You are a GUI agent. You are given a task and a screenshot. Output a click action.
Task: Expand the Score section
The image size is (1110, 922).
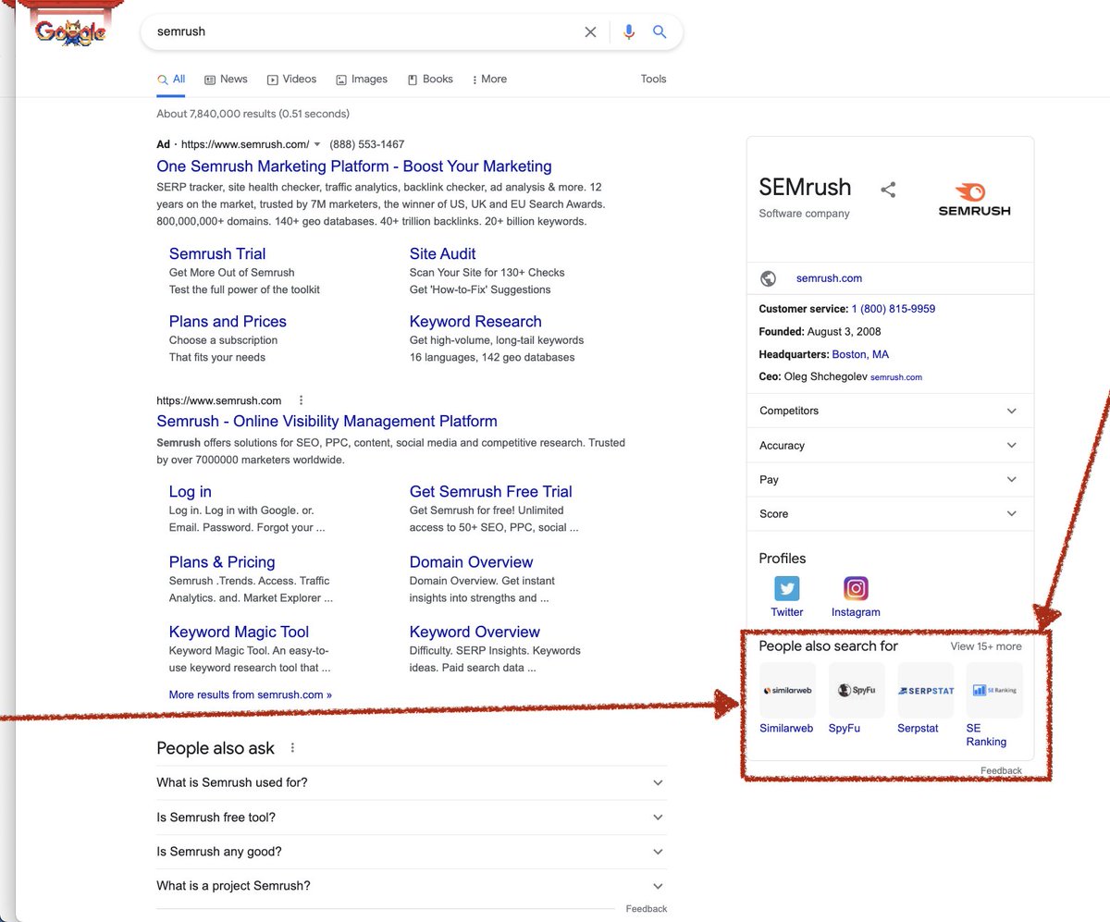[890, 513]
